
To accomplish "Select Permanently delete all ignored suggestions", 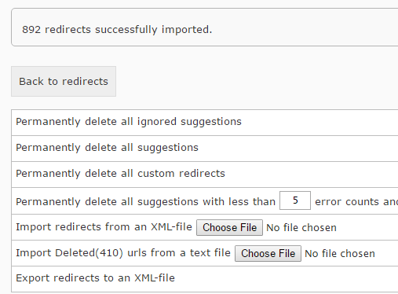I will pyautogui.click(x=129, y=122).
